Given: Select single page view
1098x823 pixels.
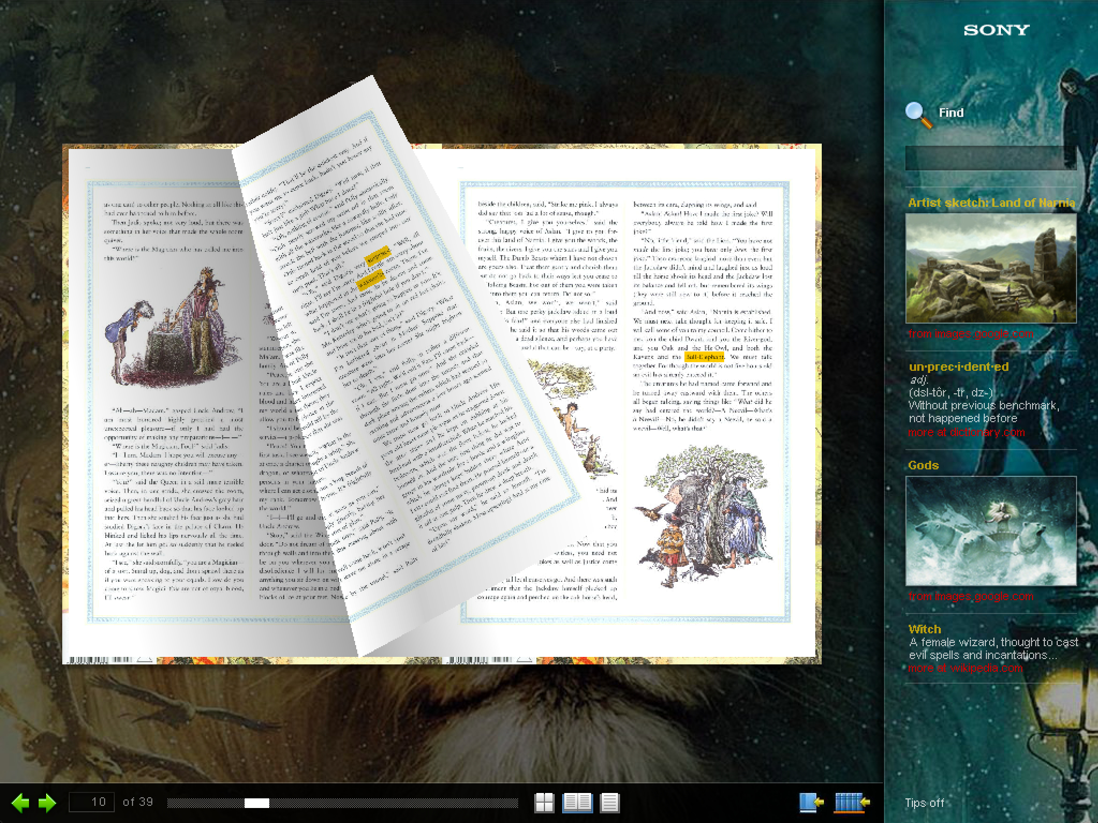Looking at the screenshot, I should [610, 802].
